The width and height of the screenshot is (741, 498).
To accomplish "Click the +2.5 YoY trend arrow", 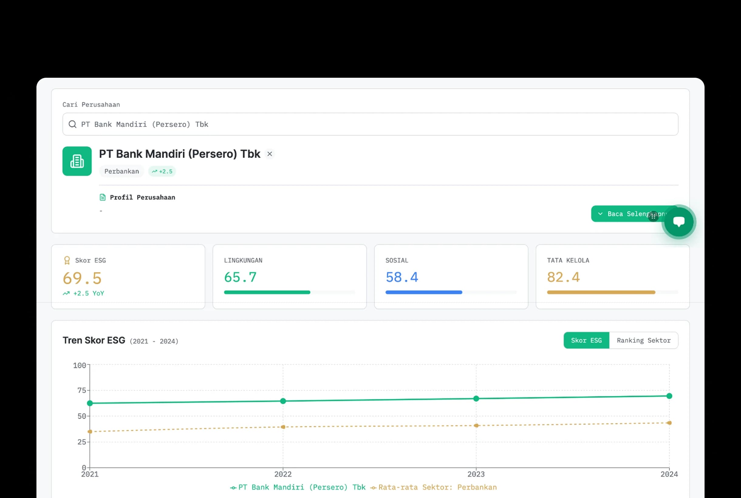I will pos(66,293).
